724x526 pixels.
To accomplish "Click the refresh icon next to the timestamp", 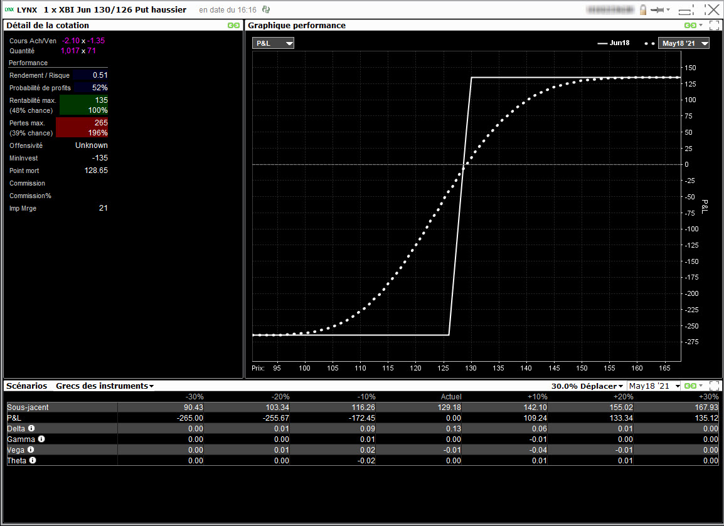I will coord(267,10).
